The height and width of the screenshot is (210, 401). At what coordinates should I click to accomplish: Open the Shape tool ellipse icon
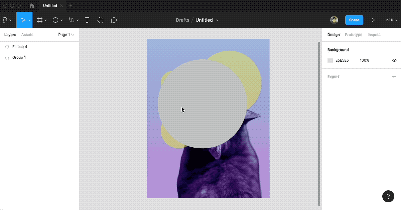tap(55, 20)
